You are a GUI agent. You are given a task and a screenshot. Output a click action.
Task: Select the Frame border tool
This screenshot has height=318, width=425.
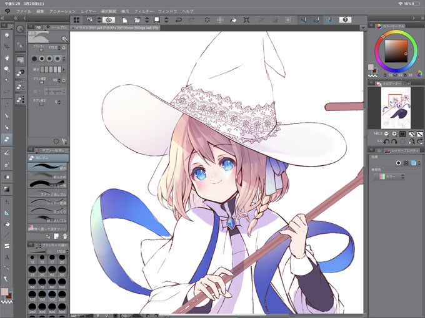coord(7,246)
